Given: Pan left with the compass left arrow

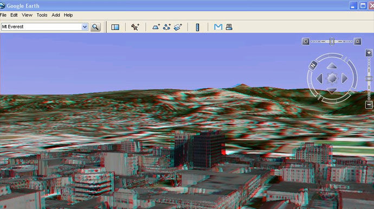Looking at the screenshot, I should (x=320, y=78).
